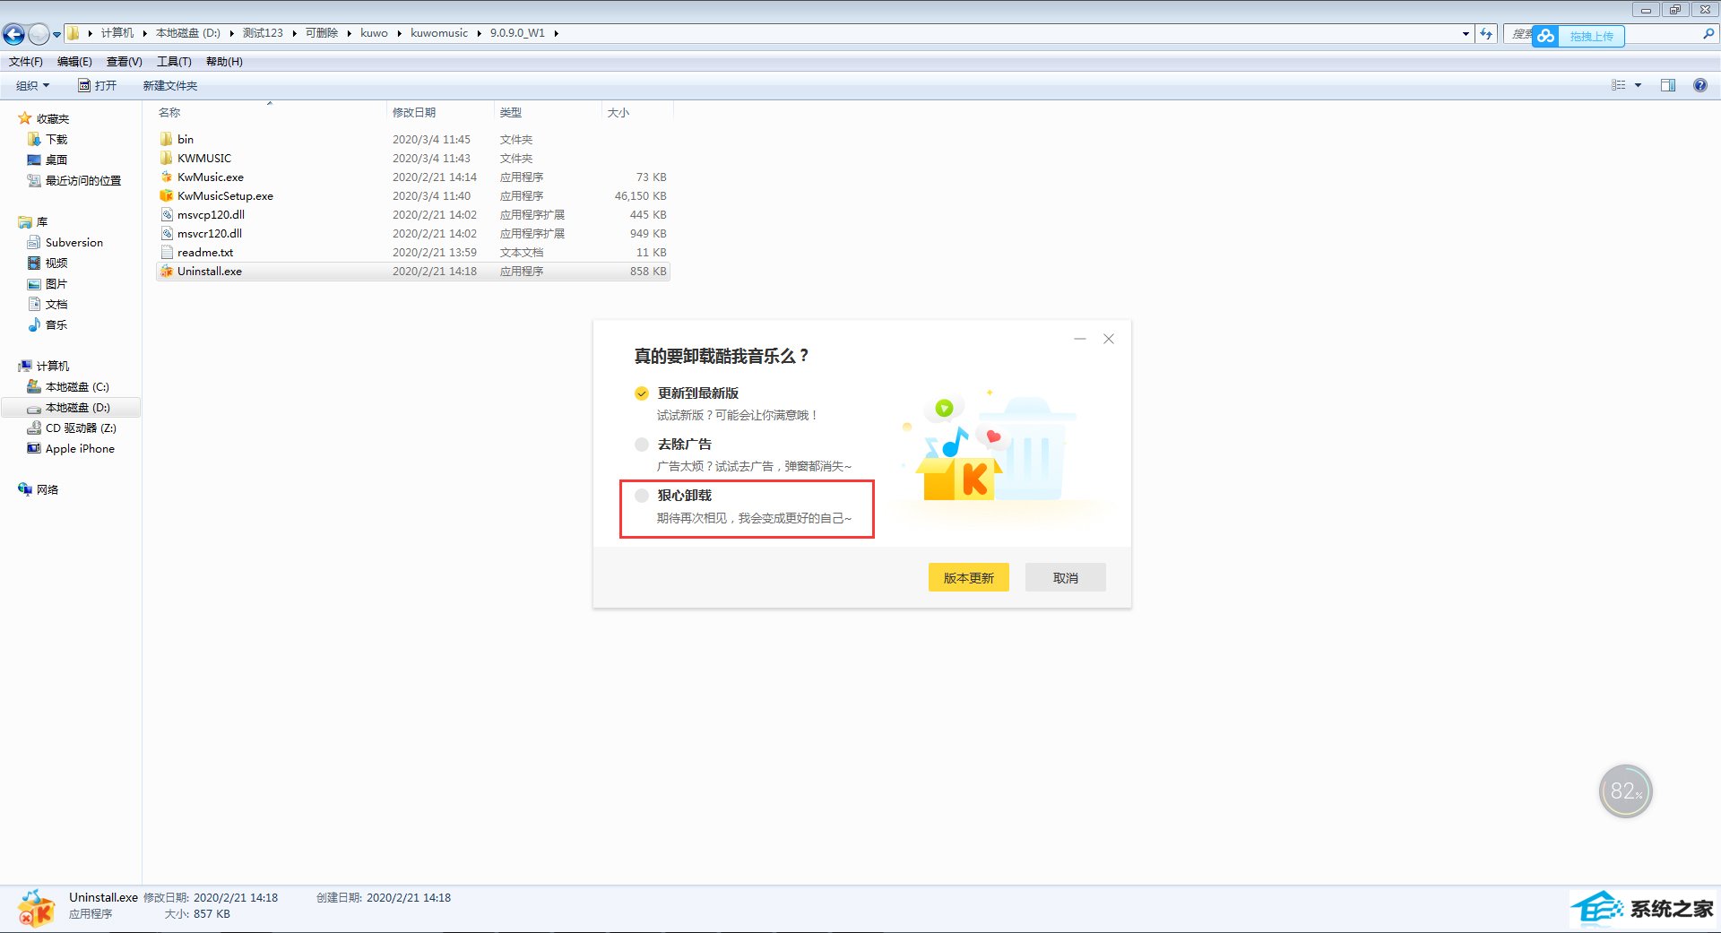1721x933 pixels.
Task: Select the Uninstall.exe file icon
Action: pos(167,271)
